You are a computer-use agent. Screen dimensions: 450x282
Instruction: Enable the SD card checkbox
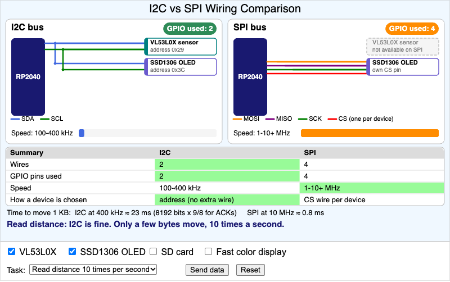pyautogui.click(x=154, y=252)
